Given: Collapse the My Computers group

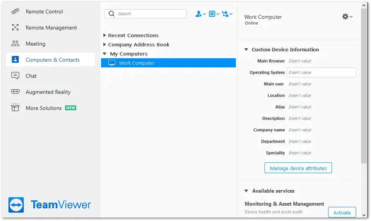Looking at the screenshot, I should pyautogui.click(x=105, y=54).
